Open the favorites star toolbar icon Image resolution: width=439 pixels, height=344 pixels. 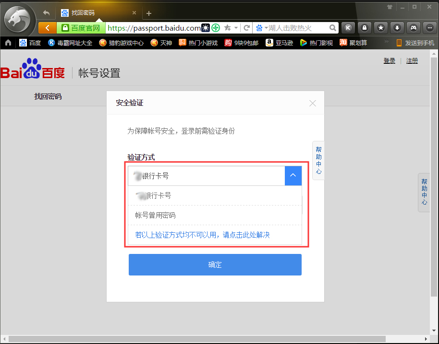(380, 28)
